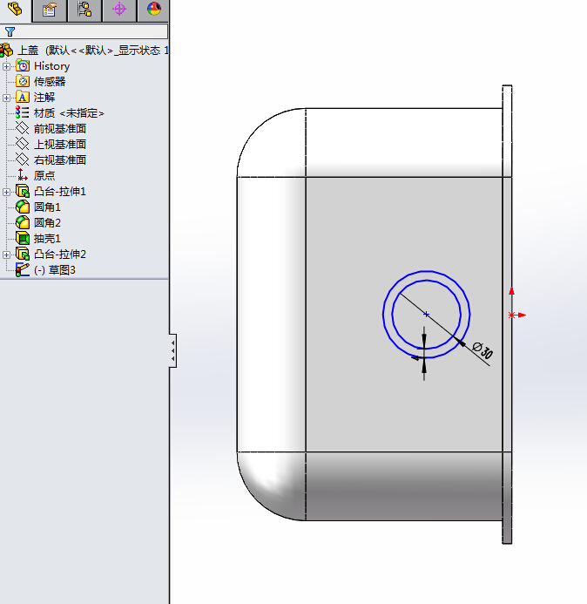Select the 上视基准面 plane icon
Screen dimensions: 587x604
click(x=23, y=144)
